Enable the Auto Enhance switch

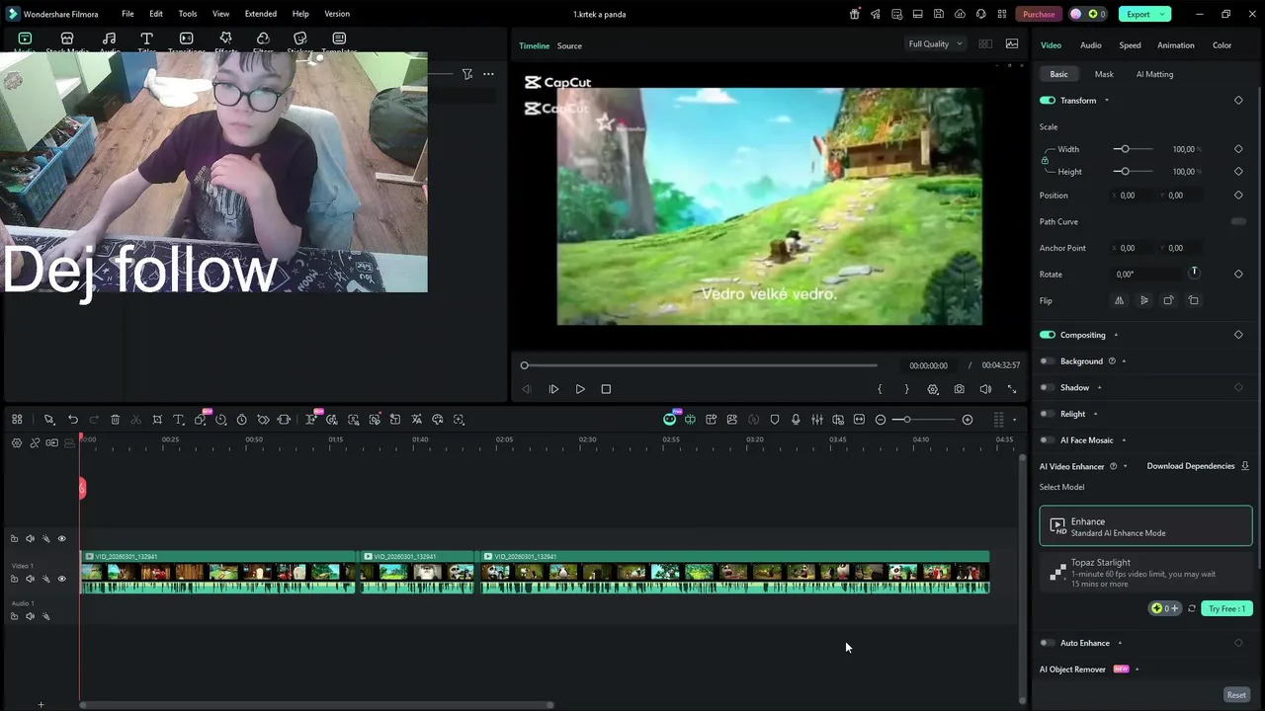click(x=1048, y=643)
